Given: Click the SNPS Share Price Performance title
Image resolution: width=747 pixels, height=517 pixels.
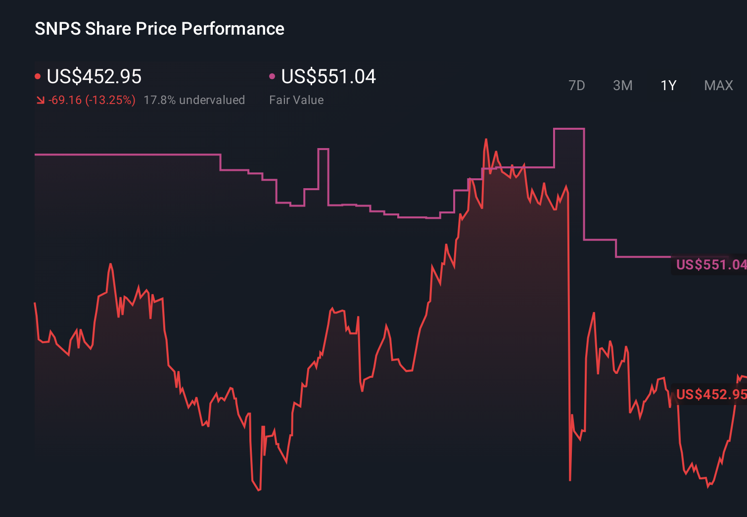Looking at the screenshot, I should (159, 28).
